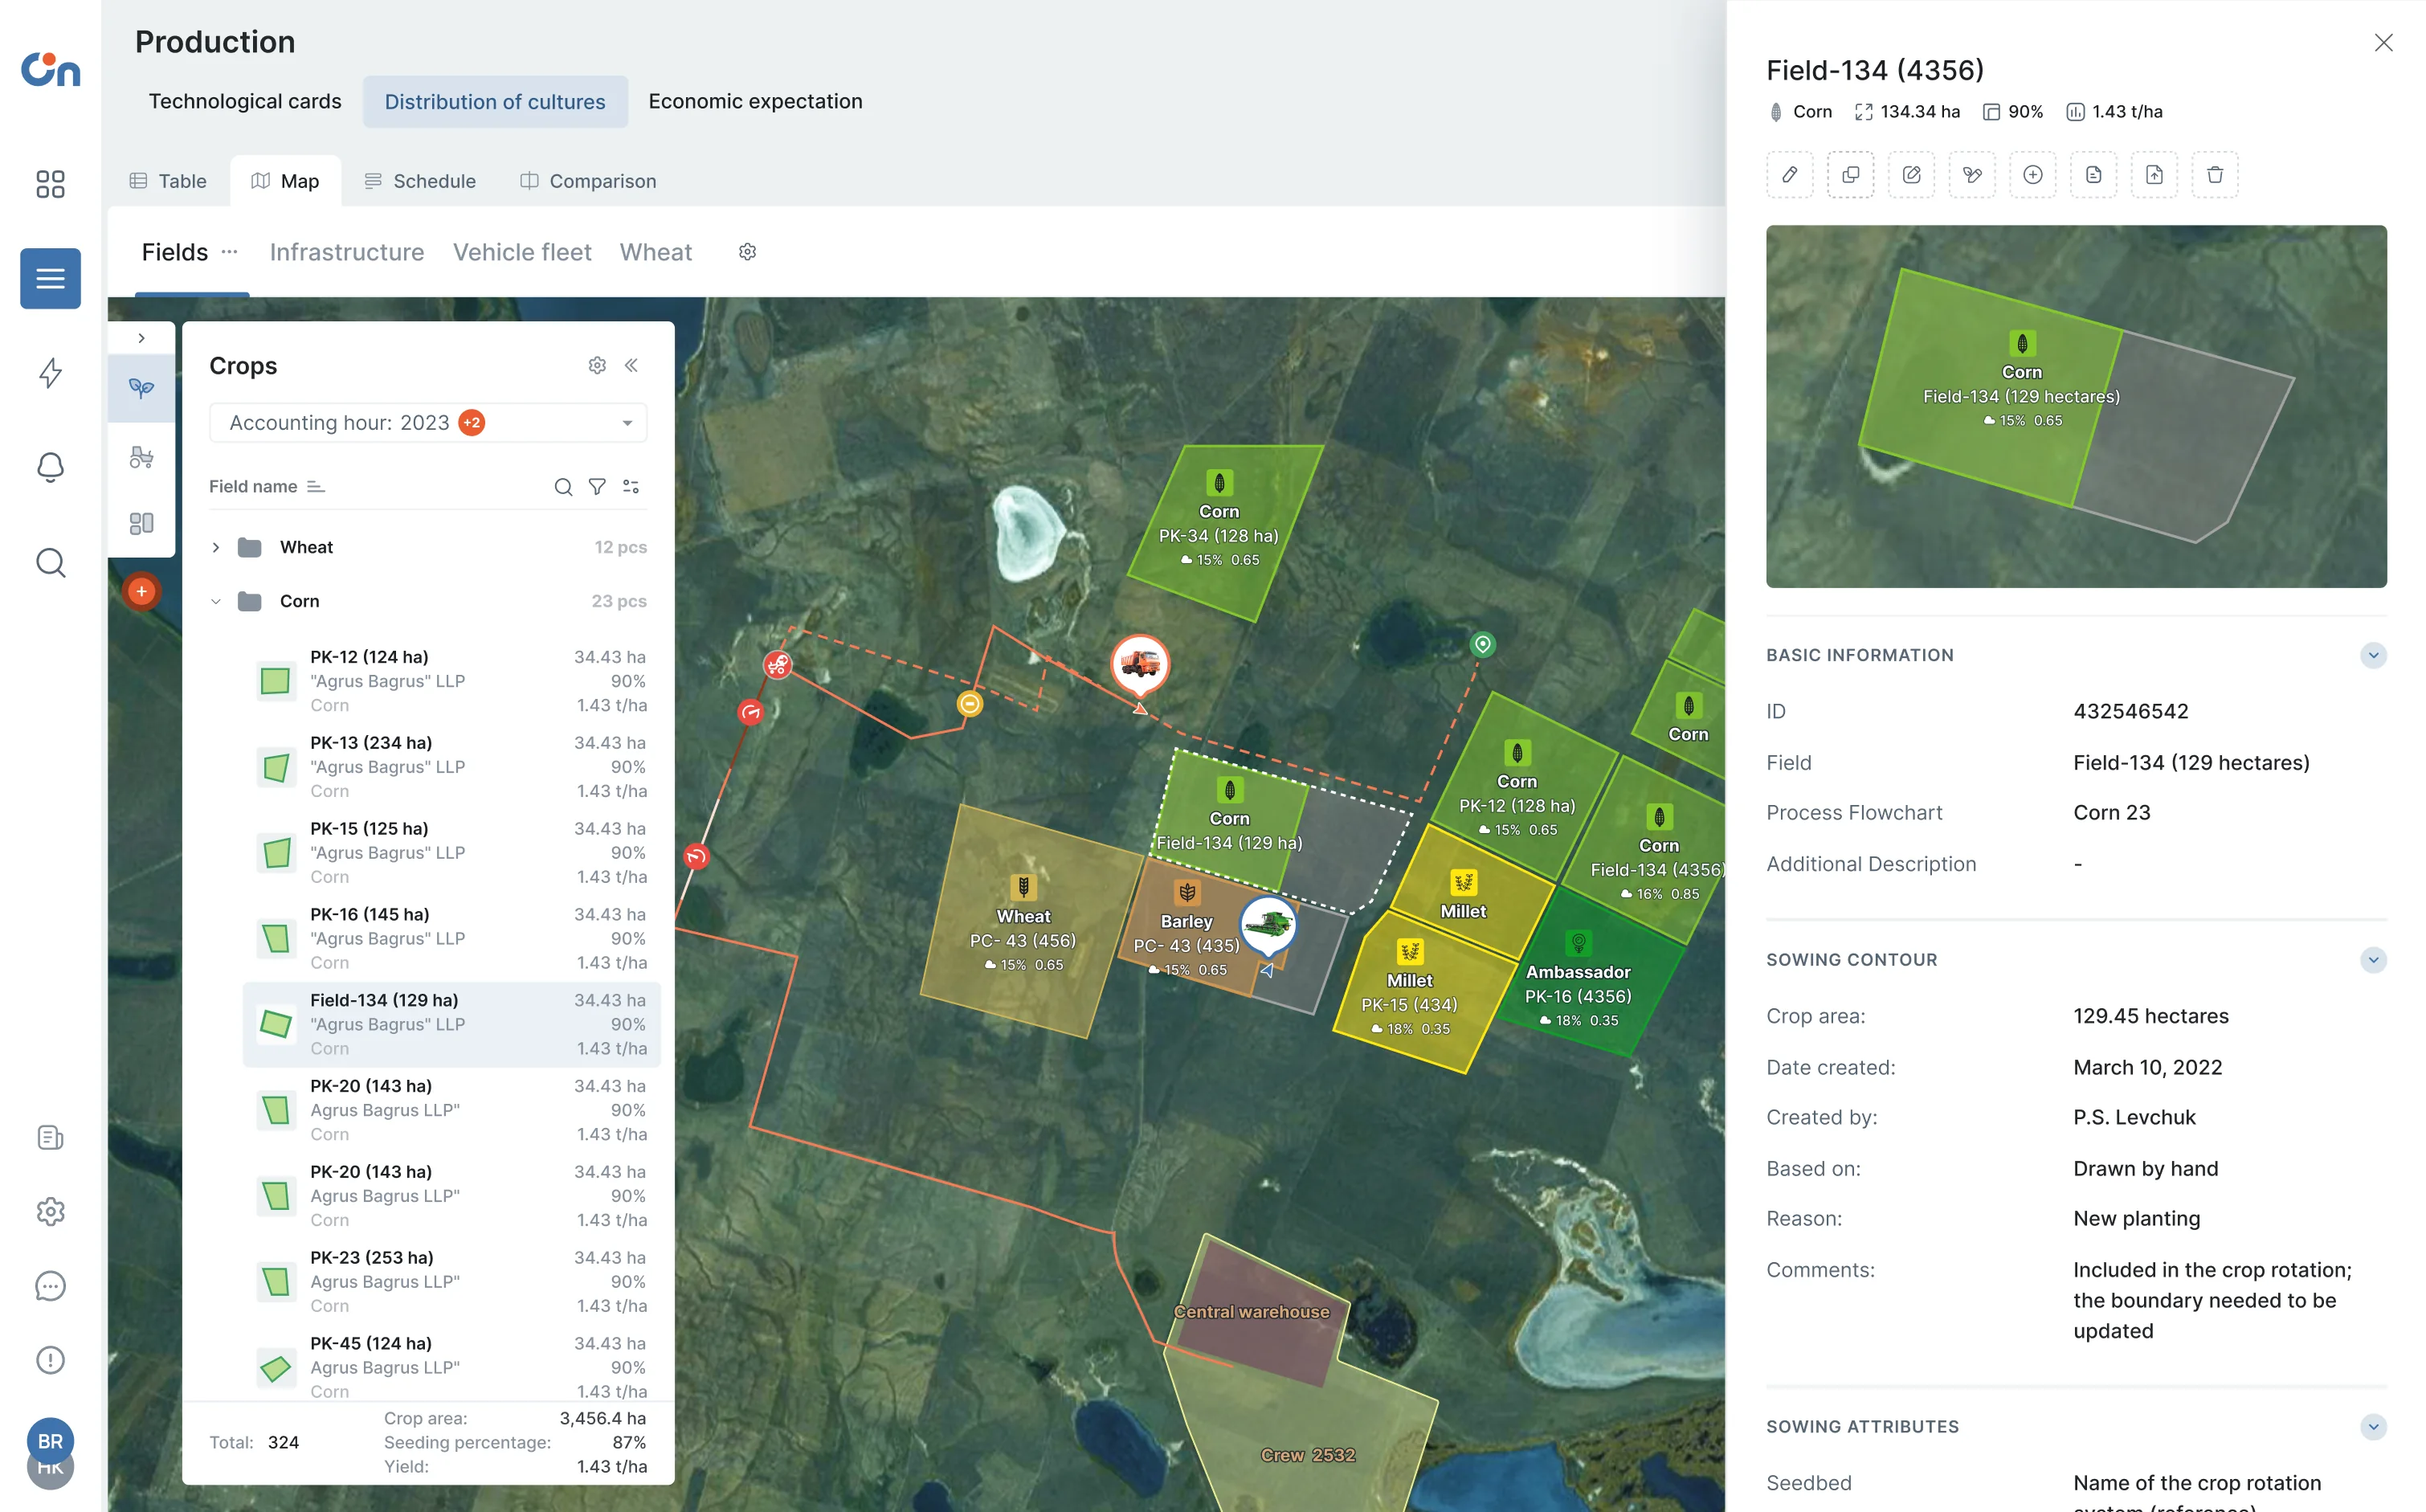The image size is (2426, 1512).
Task: Sort by Field name
Action: [x=267, y=487]
